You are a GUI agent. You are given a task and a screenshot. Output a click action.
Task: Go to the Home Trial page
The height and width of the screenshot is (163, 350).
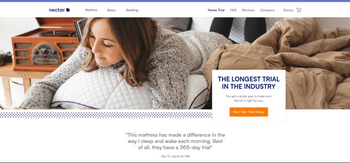[x=216, y=10]
